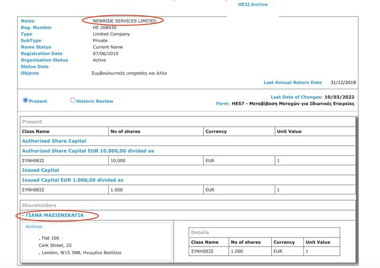The height and width of the screenshot is (268, 380).
Task: Click the Currency column header in Present table
Action: click(216, 131)
